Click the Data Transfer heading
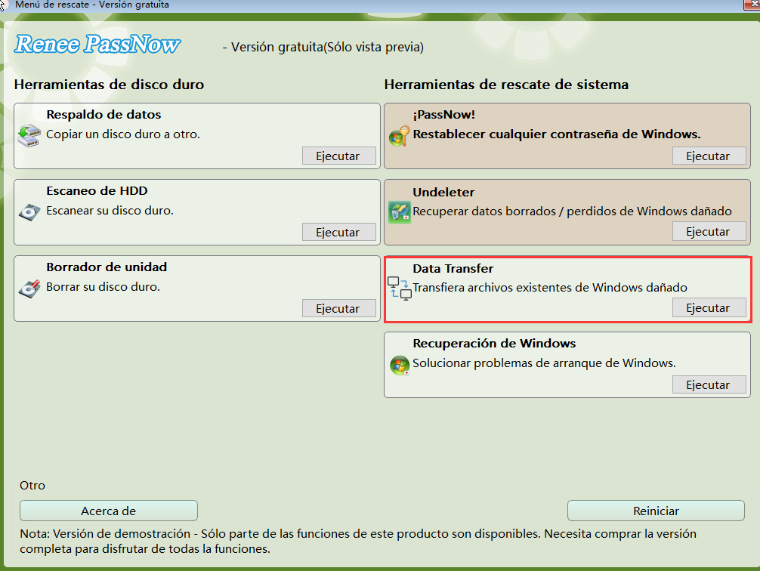 pyautogui.click(x=453, y=269)
